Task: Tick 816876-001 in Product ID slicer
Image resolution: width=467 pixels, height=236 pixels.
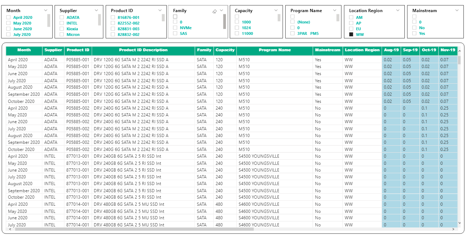Action: pyautogui.click(x=113, y=17)
